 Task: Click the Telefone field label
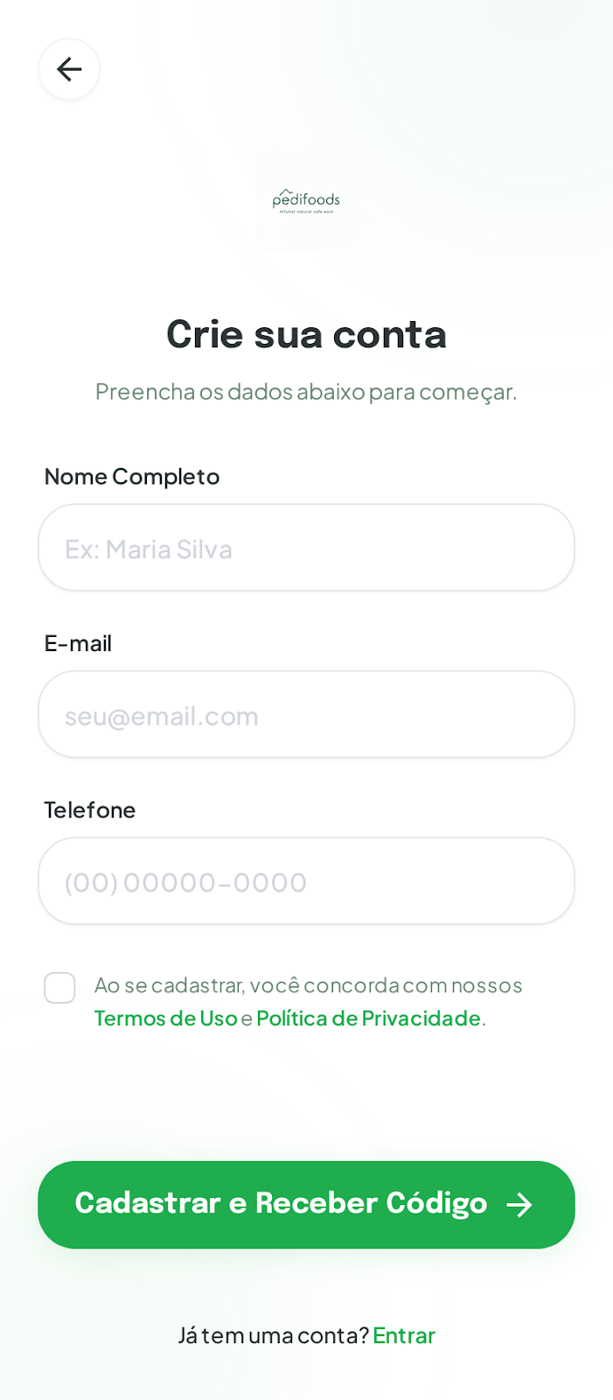pyautogui.click(x=90, y=810)
